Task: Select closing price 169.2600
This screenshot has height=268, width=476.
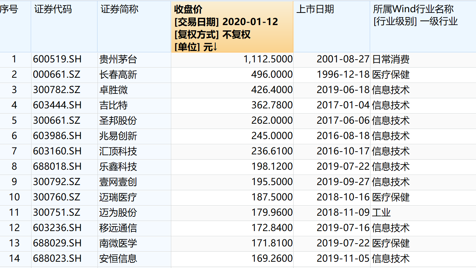Action: tap(272, 259)
